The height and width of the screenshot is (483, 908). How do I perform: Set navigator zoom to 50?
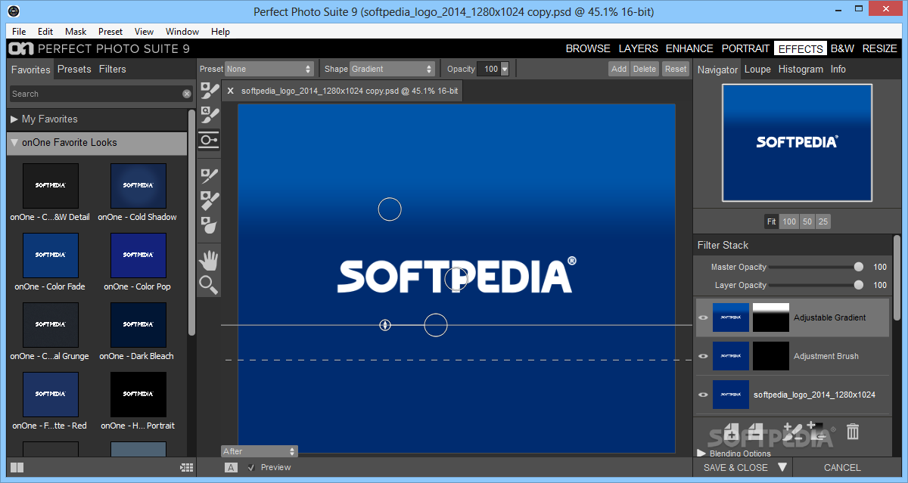tap(807, 221)
